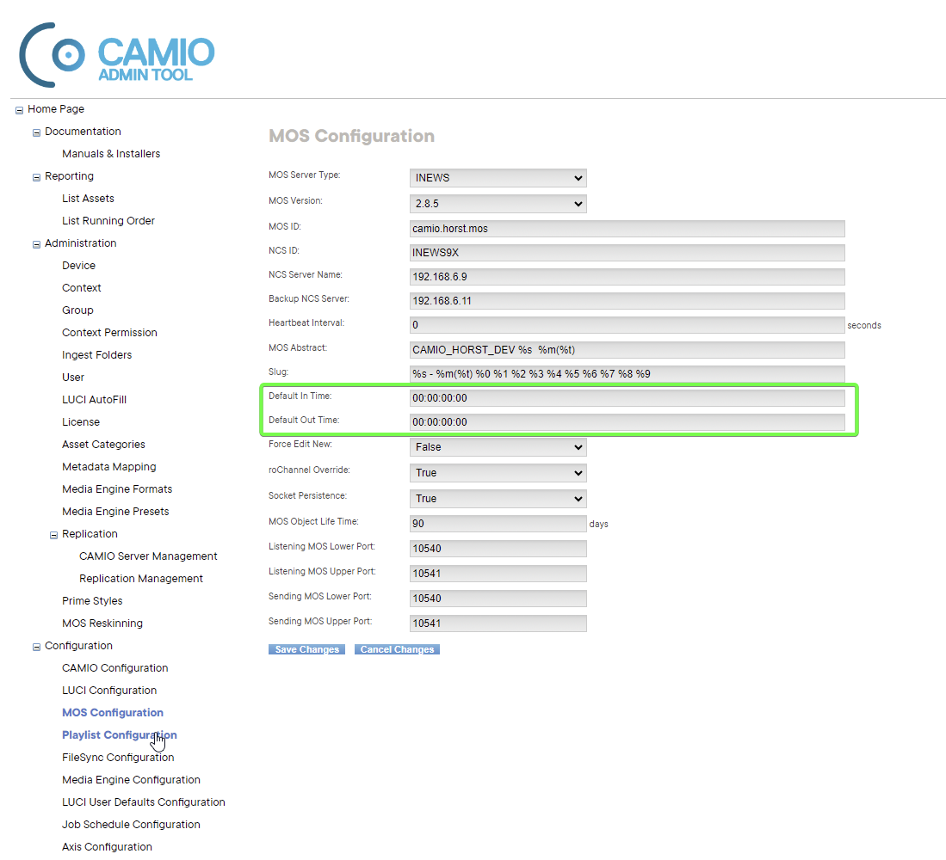Image resolution: width=946 pixels, height=860 pixels.
Task: Open Manuals & Installers page
Action: click(x=111, y=154)
